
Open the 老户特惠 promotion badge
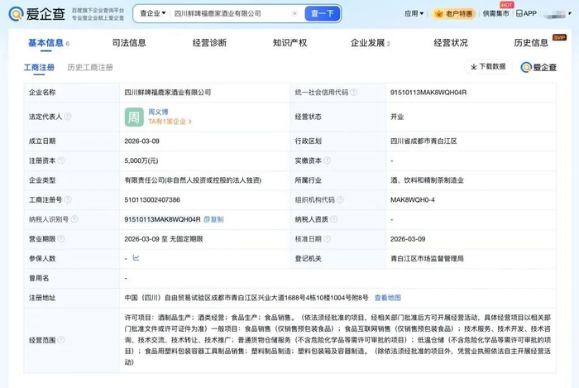pyautogui.click(x=454, y=14)
